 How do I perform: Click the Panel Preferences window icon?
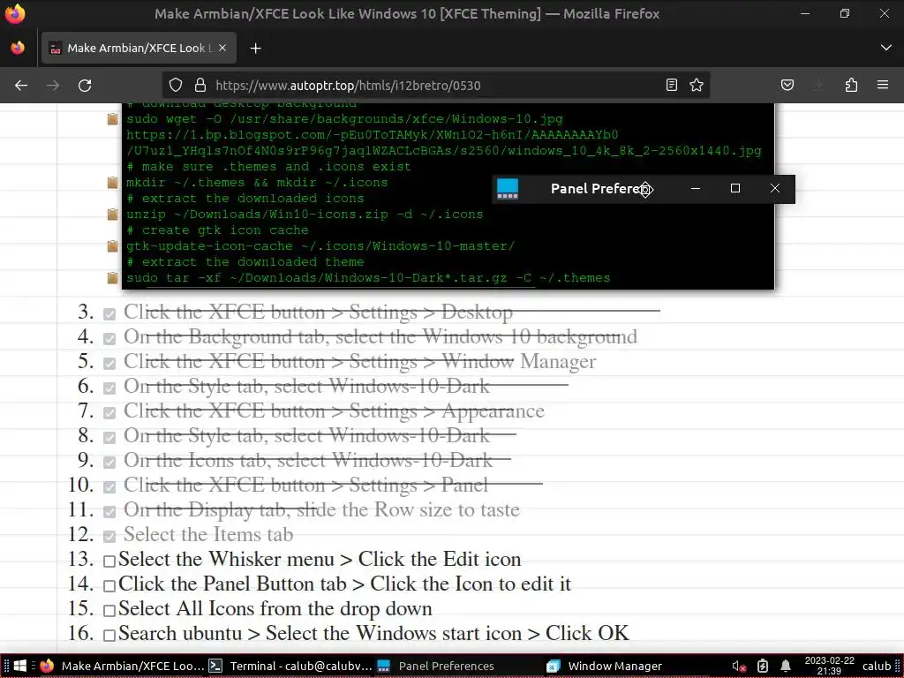point(508,189)
